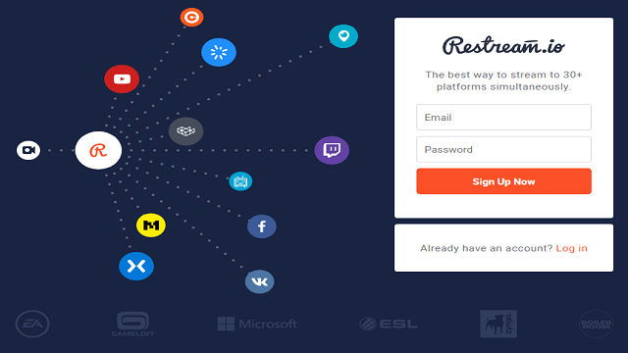Click the central Restream R logo

pos(98,150)
